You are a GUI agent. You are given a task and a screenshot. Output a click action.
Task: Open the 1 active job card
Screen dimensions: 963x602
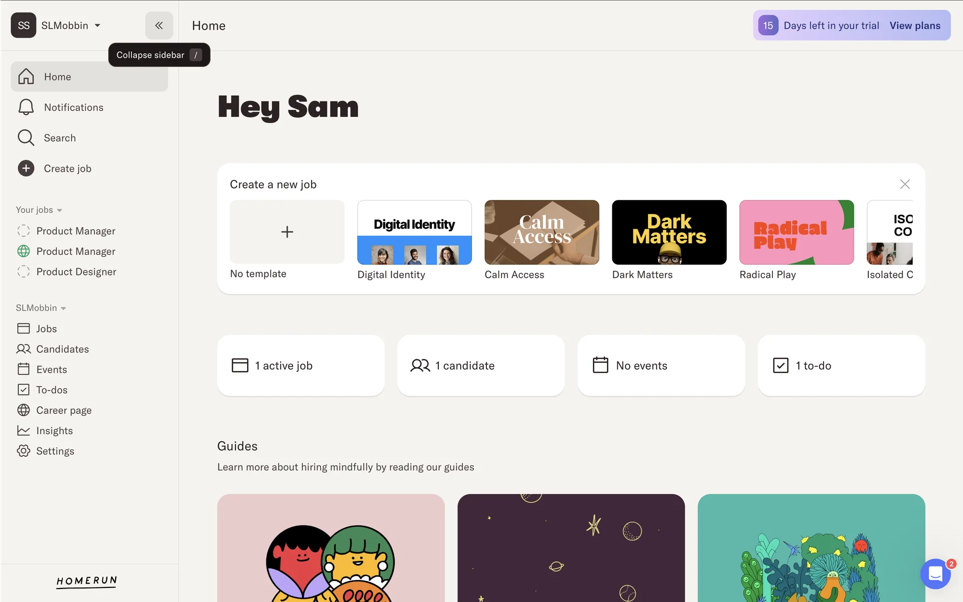point(301,366)
